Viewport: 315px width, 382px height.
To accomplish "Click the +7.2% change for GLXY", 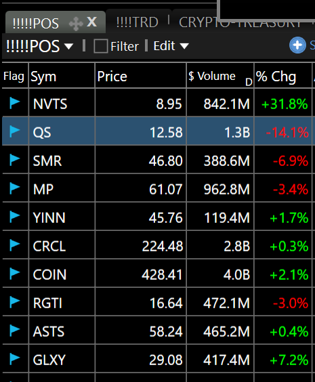I will (289, 360).
